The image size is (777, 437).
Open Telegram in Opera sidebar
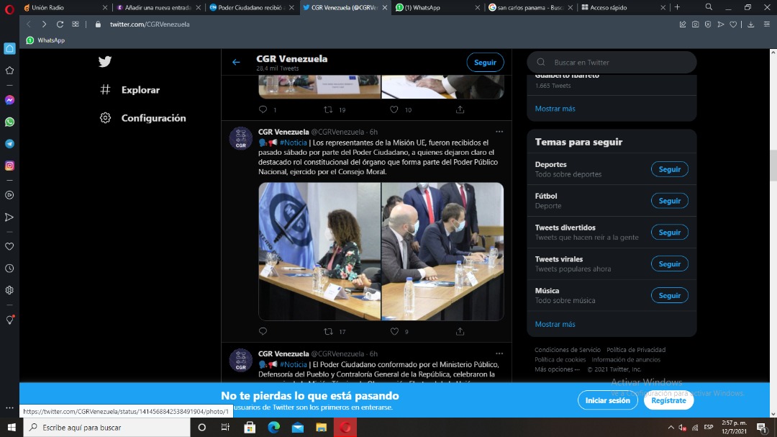coord(9,144)
